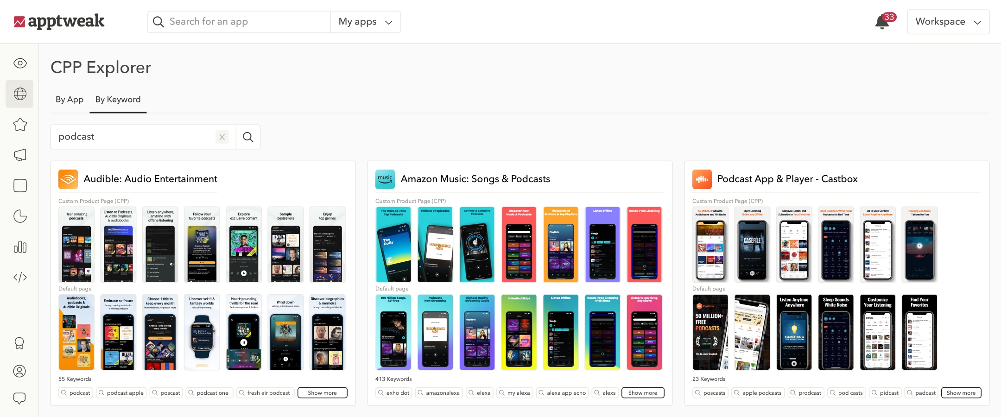Open Audible default 'Wind down' screenshot
Image resolution: width=1001 pixels, height=417 pixels.
click(x=285, y=332)
